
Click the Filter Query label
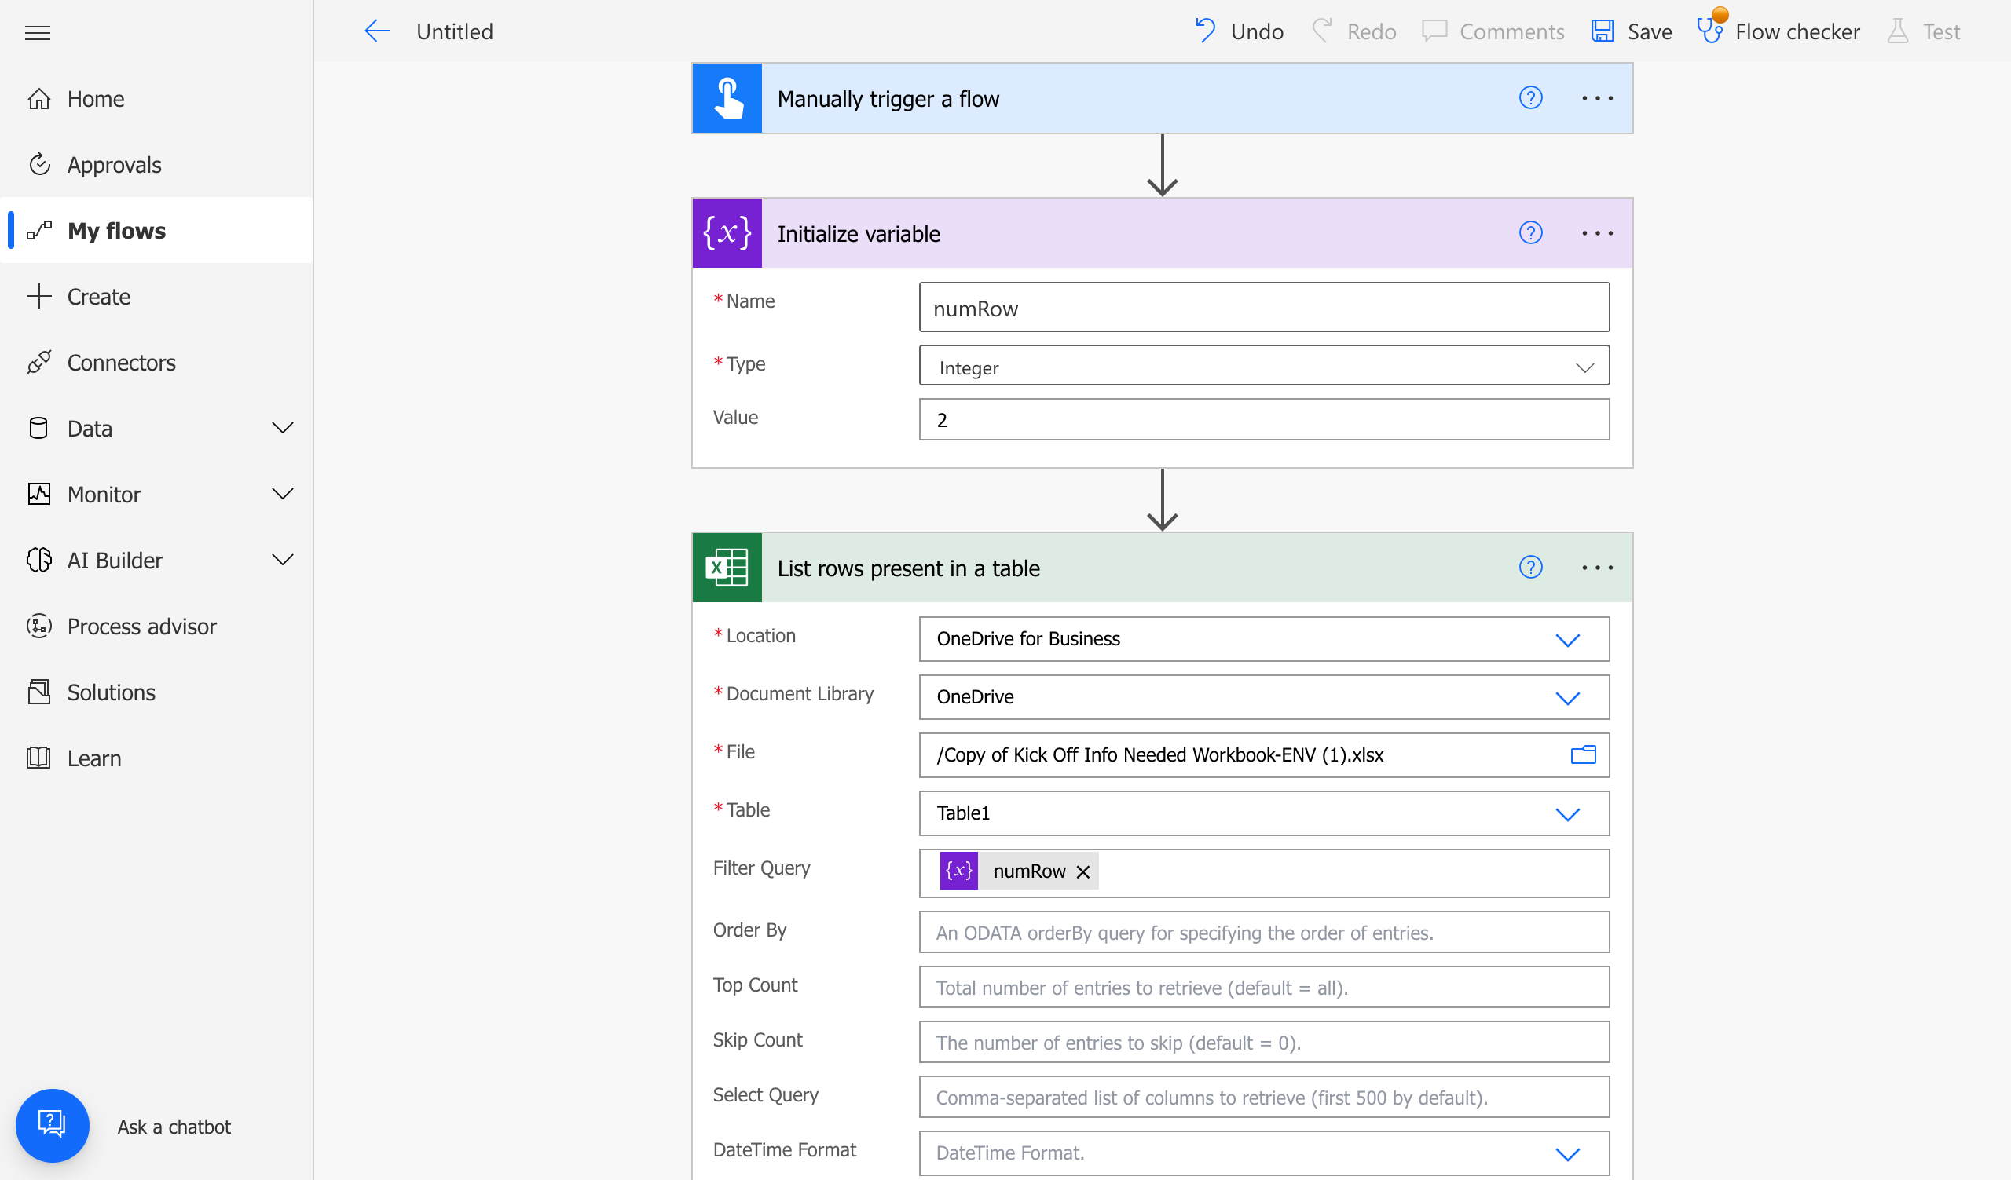point(761,868)
